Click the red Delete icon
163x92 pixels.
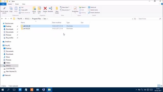pyautogui.click(x=45, y=8)
